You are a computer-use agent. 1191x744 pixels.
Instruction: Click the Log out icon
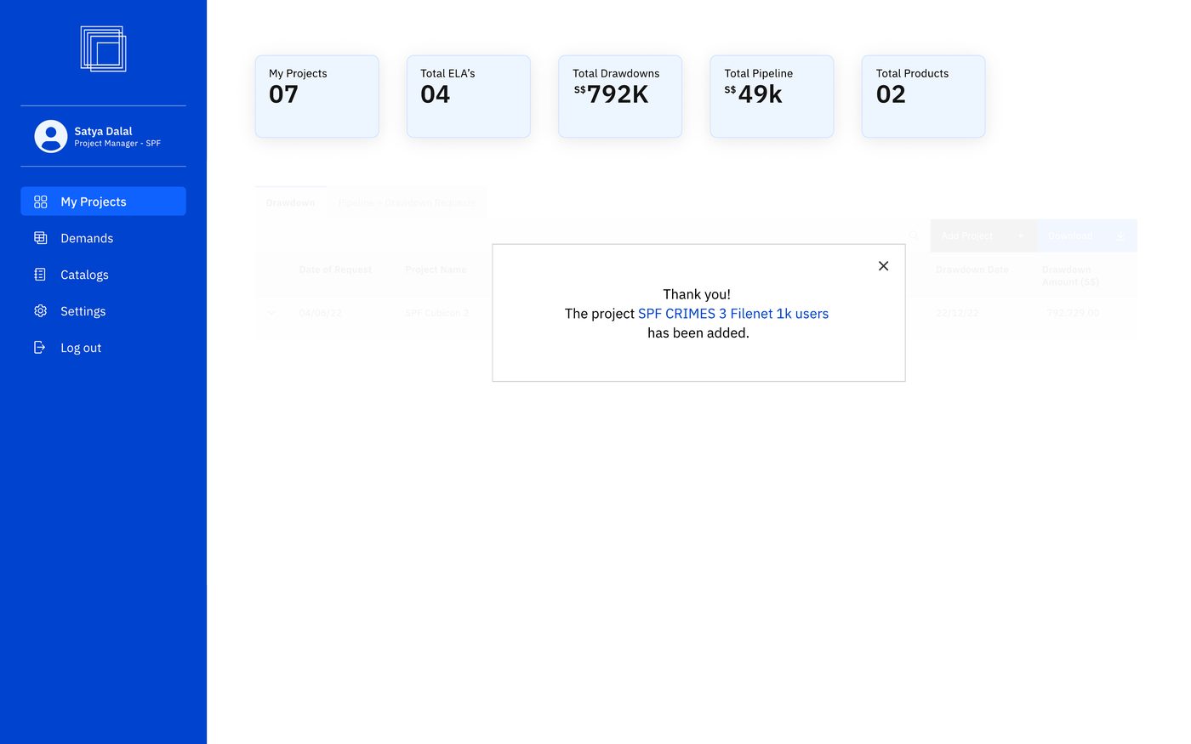coord(40,348)
